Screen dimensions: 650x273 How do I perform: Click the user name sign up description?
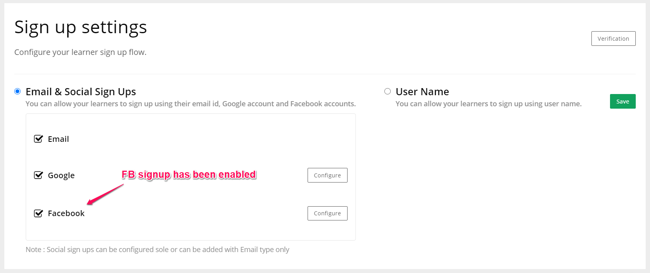point(488,104)
